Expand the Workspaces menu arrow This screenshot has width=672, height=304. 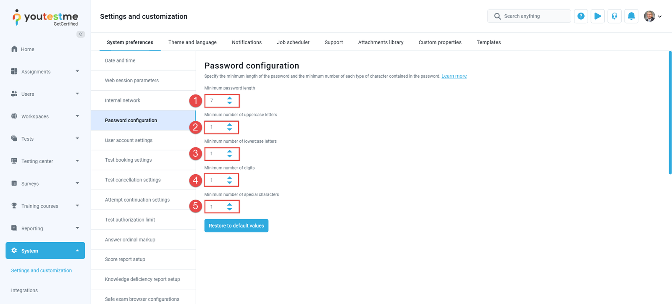(77, 116)
